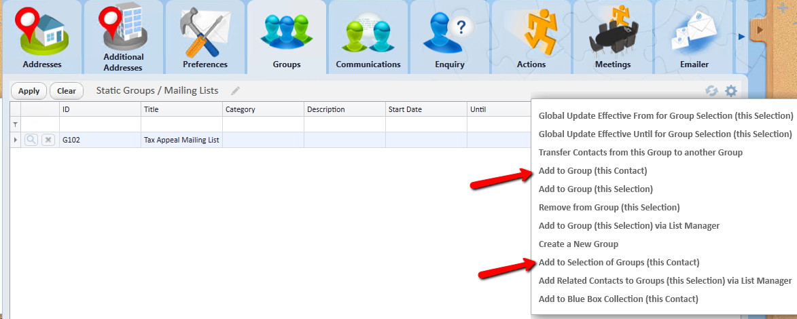Open the gear settings menu icon
Screen dimensions: 797x319
[730, 91]
